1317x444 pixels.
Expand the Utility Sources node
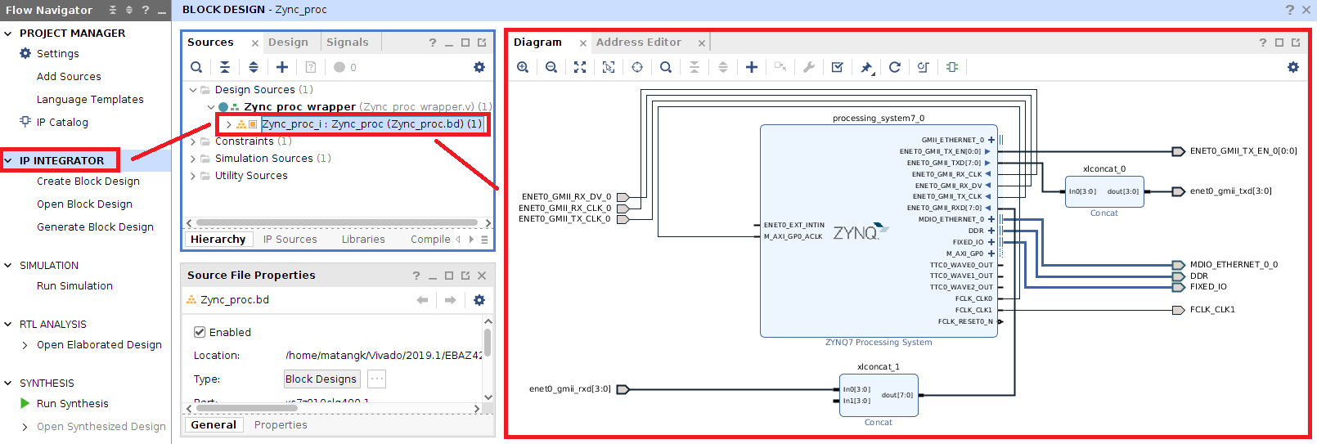pyautogui.click(x=193, y=176)
